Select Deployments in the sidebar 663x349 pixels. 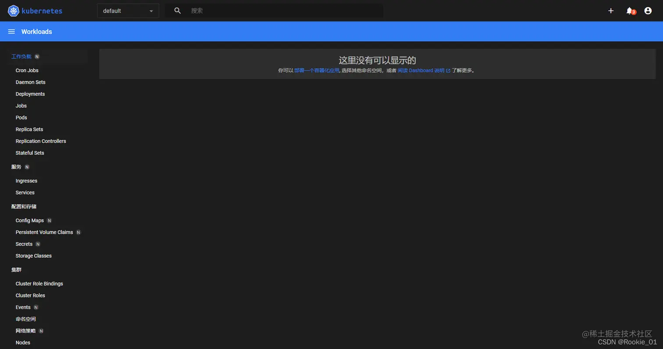point(30,94)
